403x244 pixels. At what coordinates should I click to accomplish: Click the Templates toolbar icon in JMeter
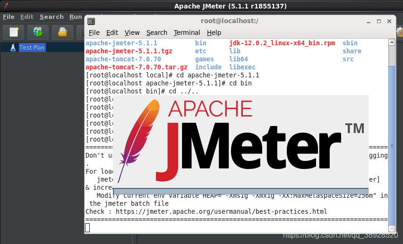[38, 32]
